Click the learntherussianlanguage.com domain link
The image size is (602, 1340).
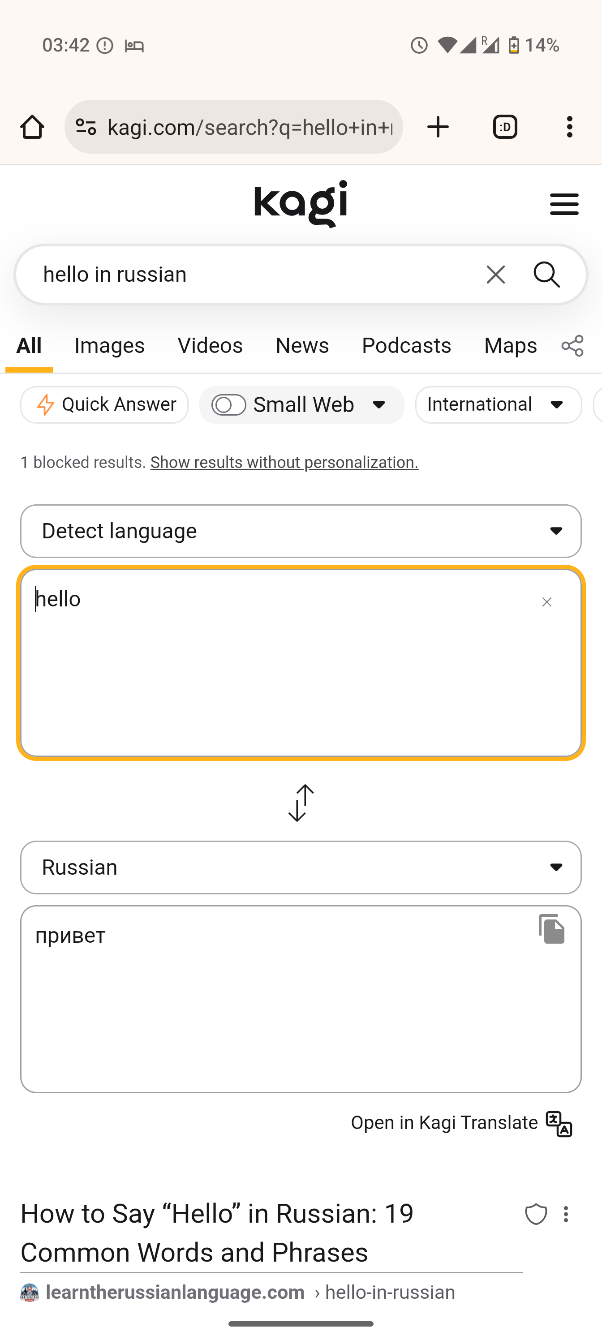click(175, 1292)
